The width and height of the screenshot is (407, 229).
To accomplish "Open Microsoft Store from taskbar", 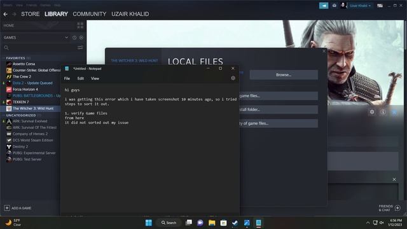I will pos(223,223).
